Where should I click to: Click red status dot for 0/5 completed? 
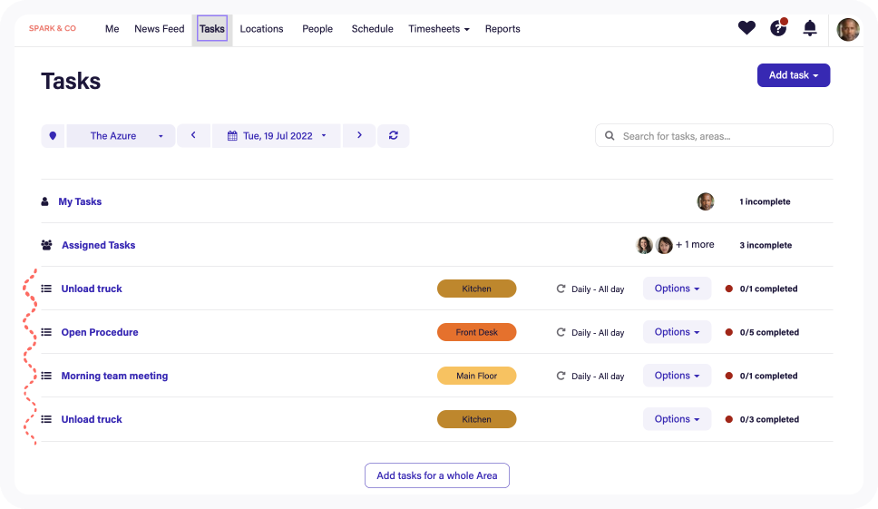(x=729, y=332)
